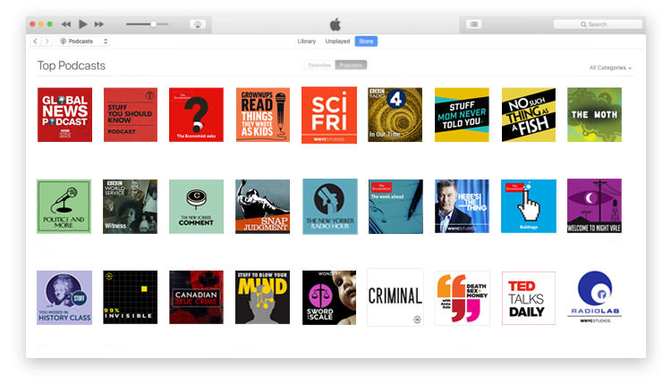Skip ahead with the fast-forward button

pos(99,24)
